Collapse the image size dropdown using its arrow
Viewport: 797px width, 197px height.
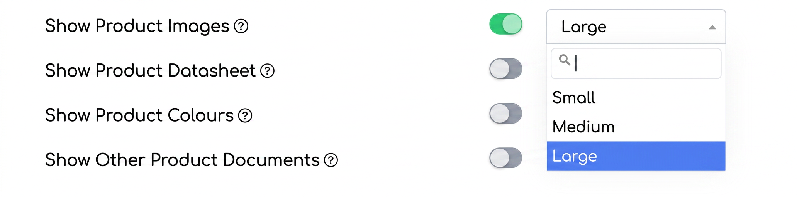click(x=712, y=27)
